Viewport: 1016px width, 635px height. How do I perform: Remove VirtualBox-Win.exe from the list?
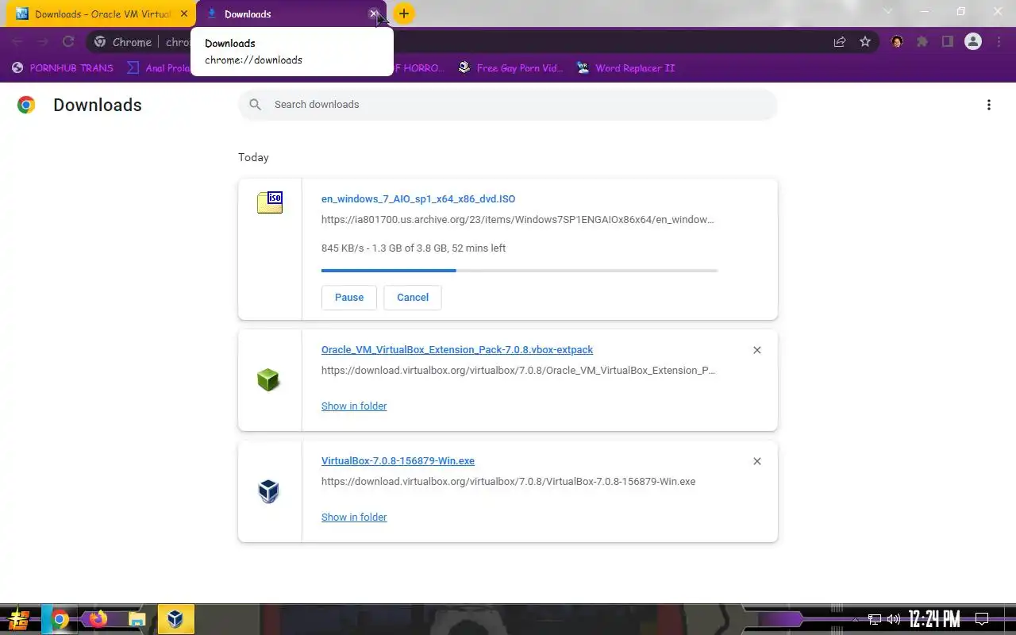pos(757,461)
